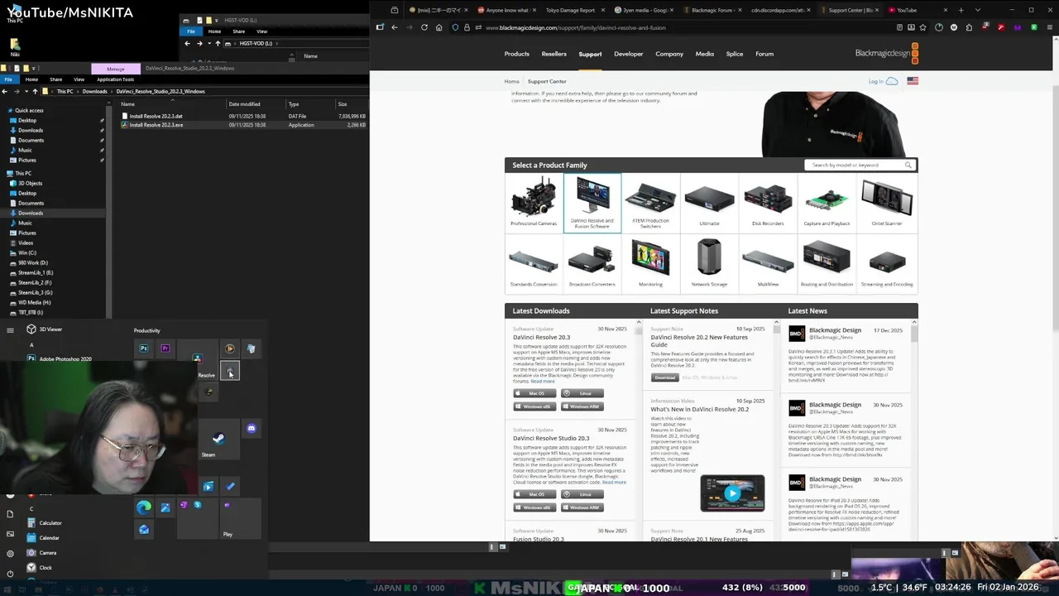Open Application Tools tab in Explorer
Image resolution: width=1059 pixels, height=596 pixels.
coord(115,79)
